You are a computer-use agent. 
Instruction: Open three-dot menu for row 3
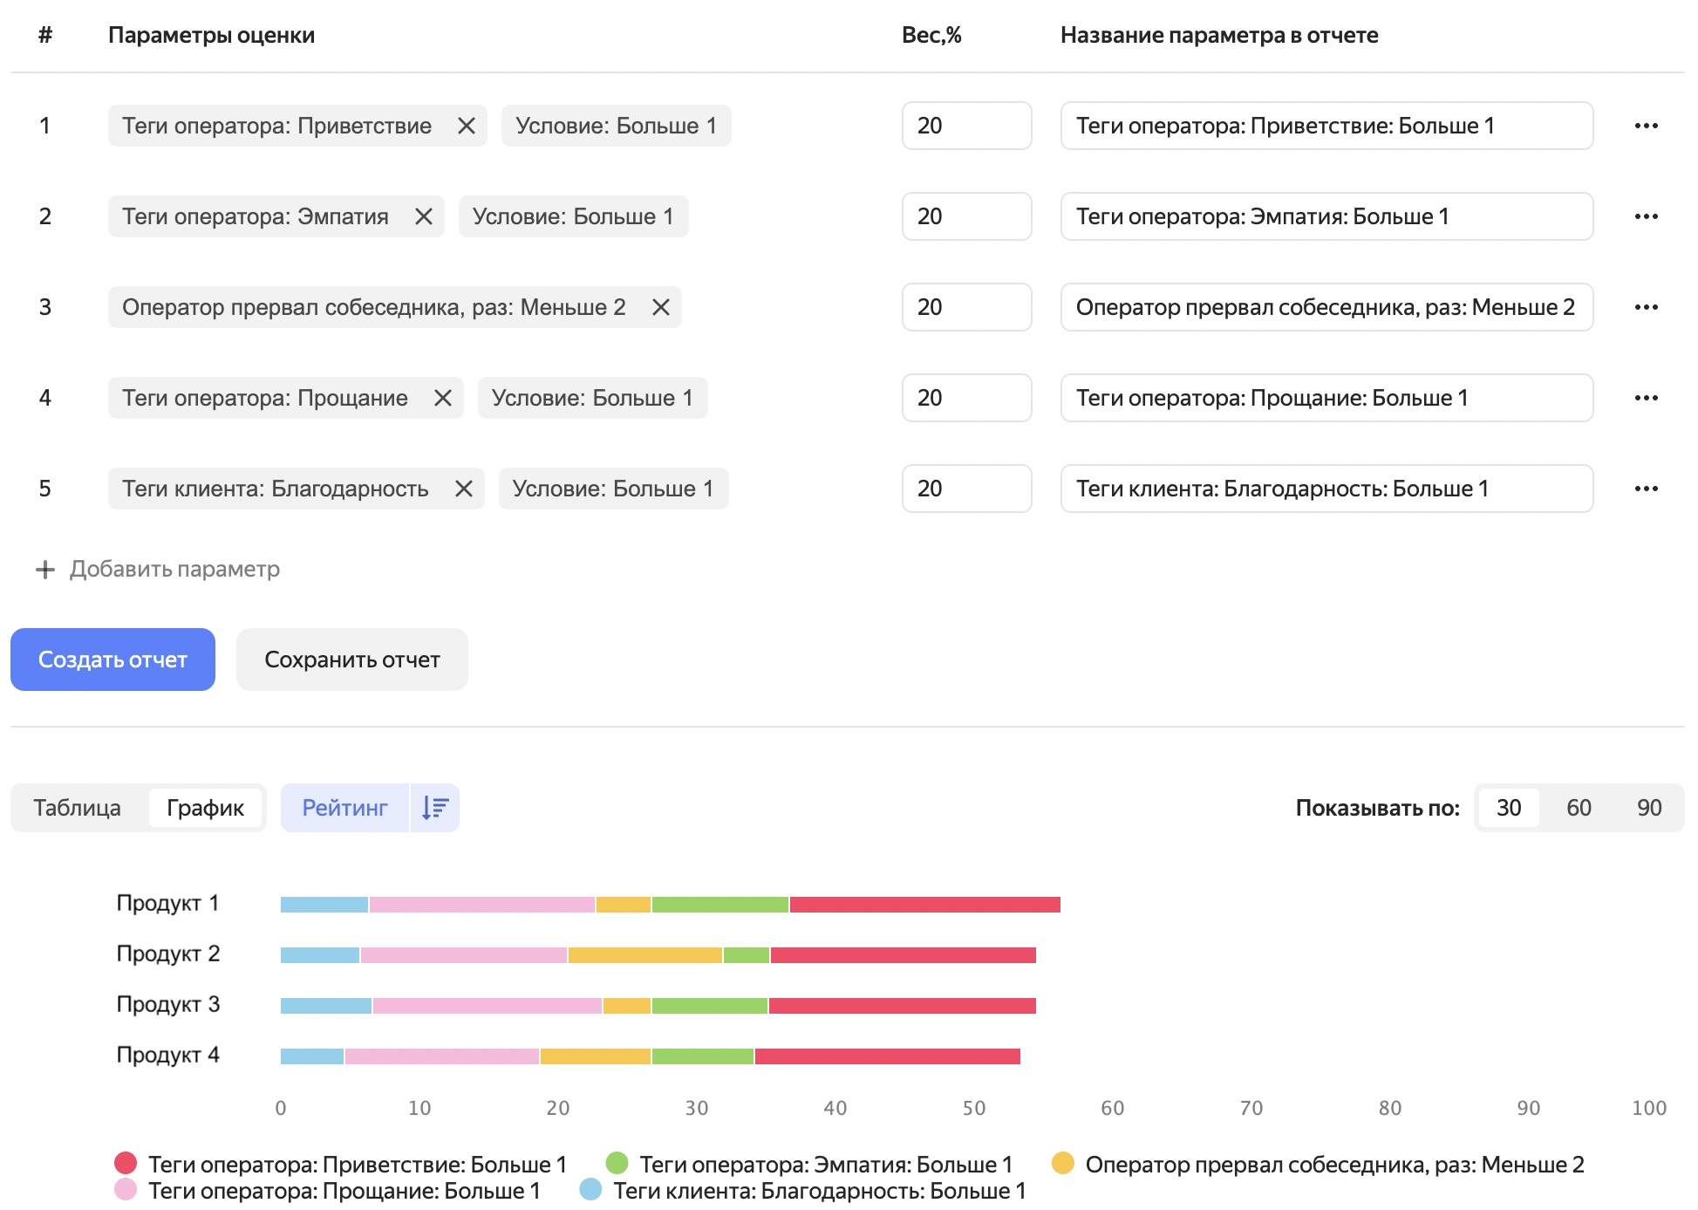(x=1646, y=307)
